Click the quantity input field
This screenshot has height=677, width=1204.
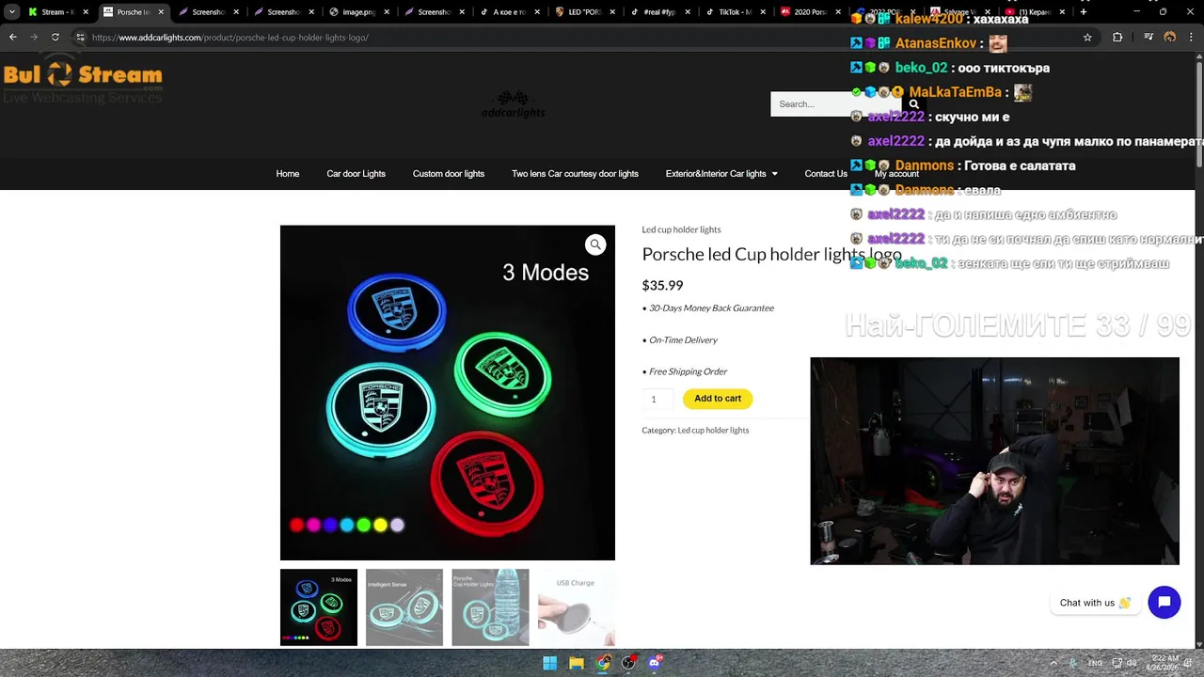point(657,400)
